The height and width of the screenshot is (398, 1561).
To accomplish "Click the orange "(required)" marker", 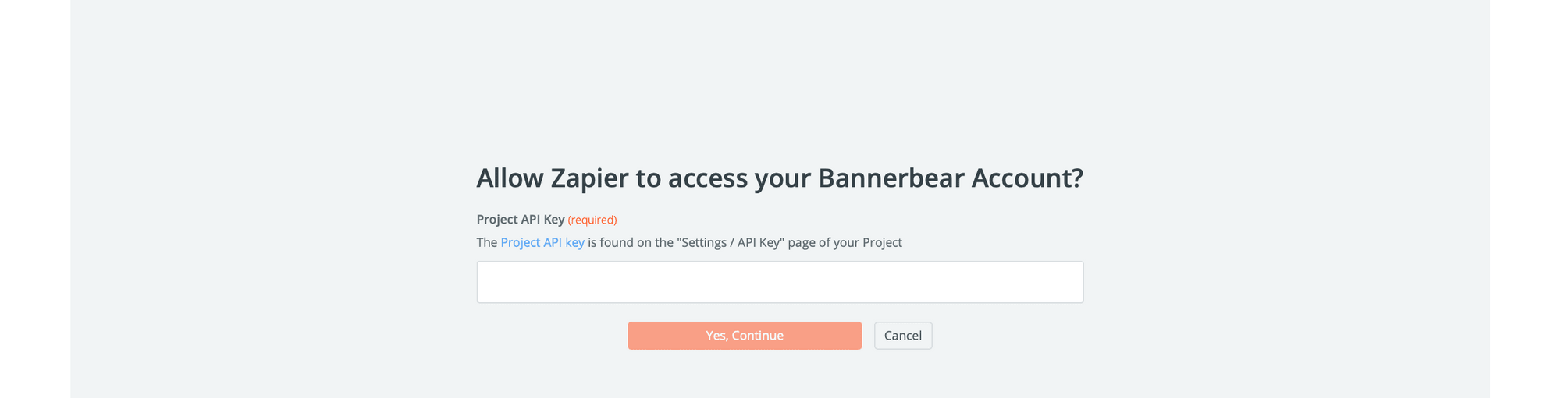I will pos(592,220).
